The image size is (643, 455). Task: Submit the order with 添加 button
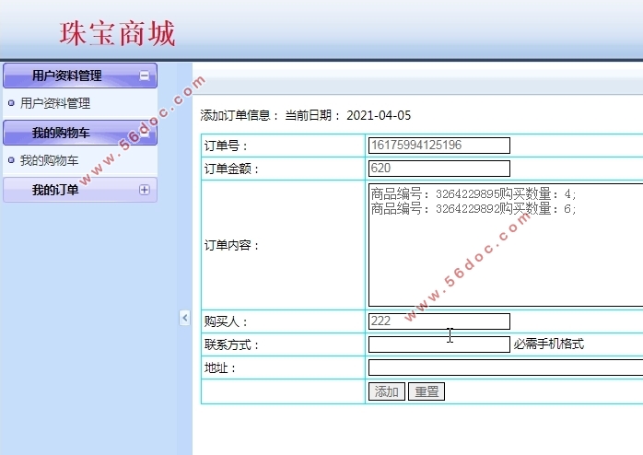click(x=387, y=391)
